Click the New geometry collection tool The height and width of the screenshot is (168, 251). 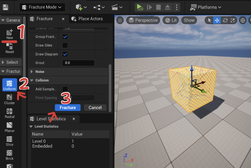pos(9,34)
